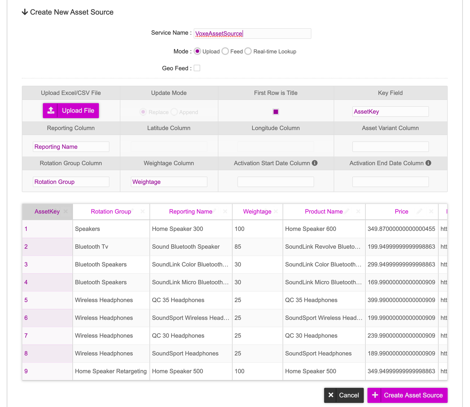The width and height of the screenshot is (470, 407).
Task: Click the Cancel button
Action: (344, 395)
